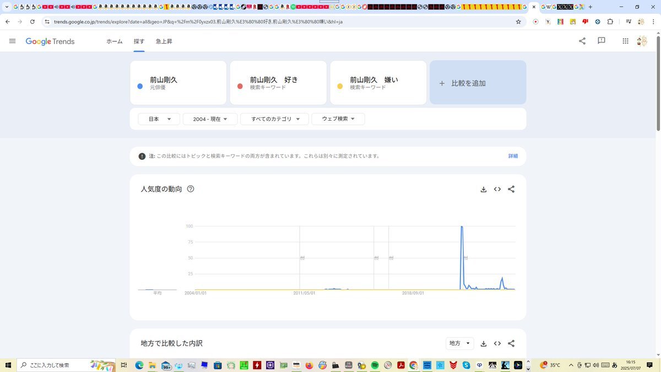
Task: Edit the 前山剛久 嫌い search term
Action: (378, 83)
